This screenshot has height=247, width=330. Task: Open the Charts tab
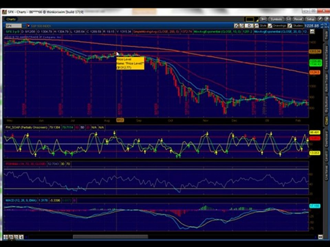point(11,19)
